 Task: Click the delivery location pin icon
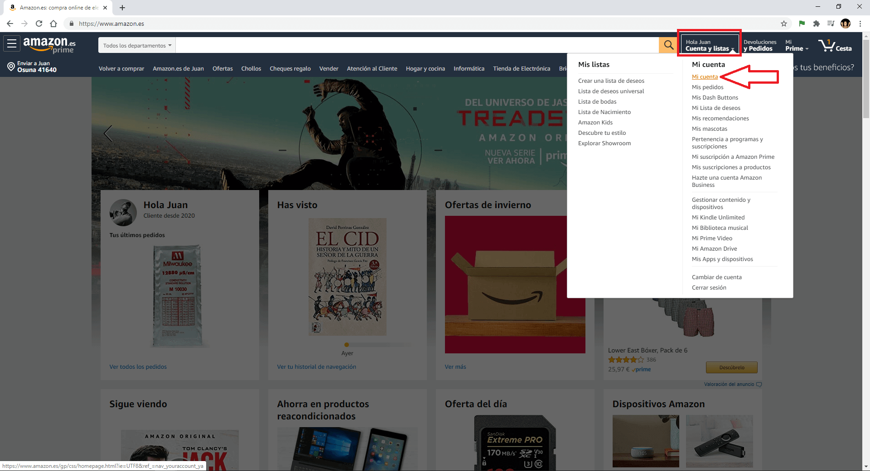click(11, 67)
